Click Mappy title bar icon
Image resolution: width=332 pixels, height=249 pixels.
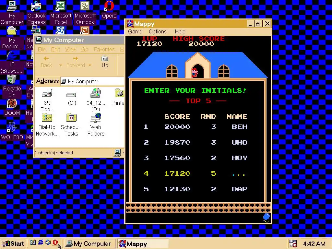[x=130, y=24]
